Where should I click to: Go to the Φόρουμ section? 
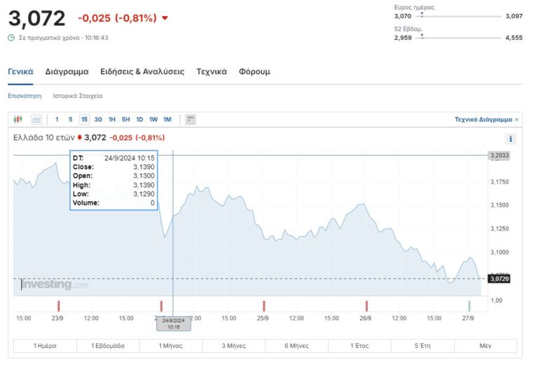point(254,71)
